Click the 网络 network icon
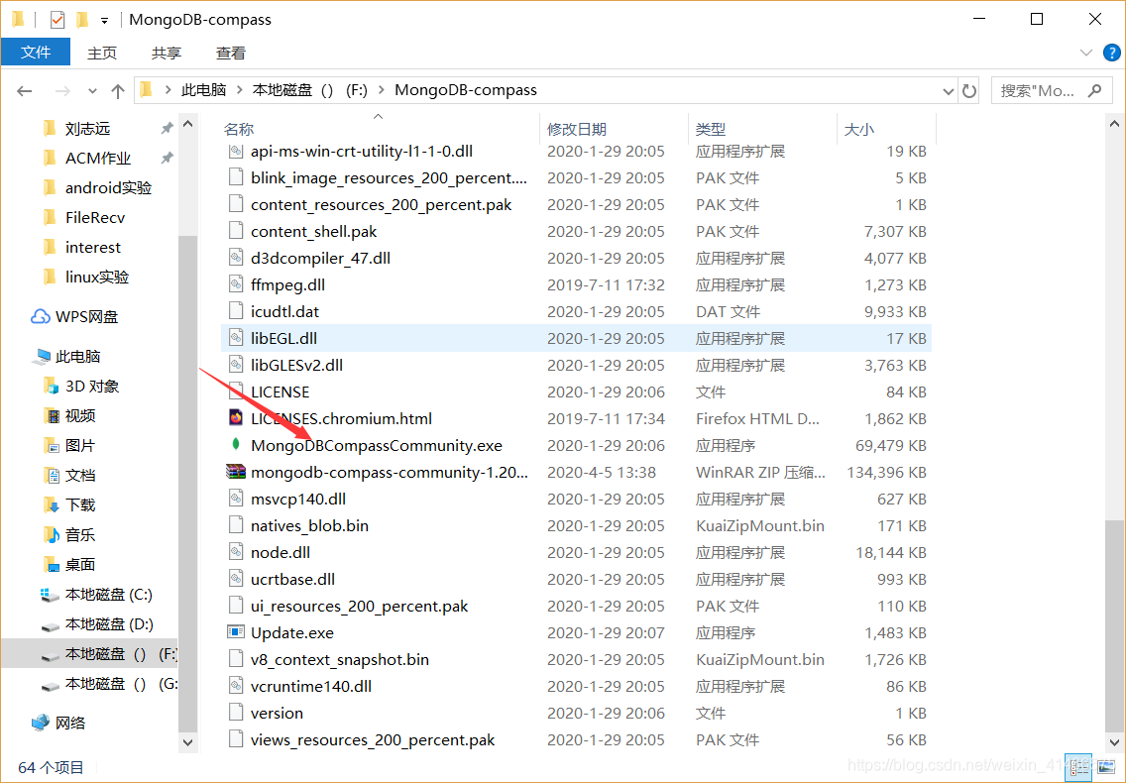Screen dimensions: 1126x783 point(41,722)
